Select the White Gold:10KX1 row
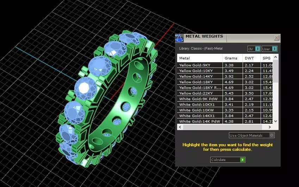This screenshot has width=299, height=187. pyautogui.click(x=225, y=104)
